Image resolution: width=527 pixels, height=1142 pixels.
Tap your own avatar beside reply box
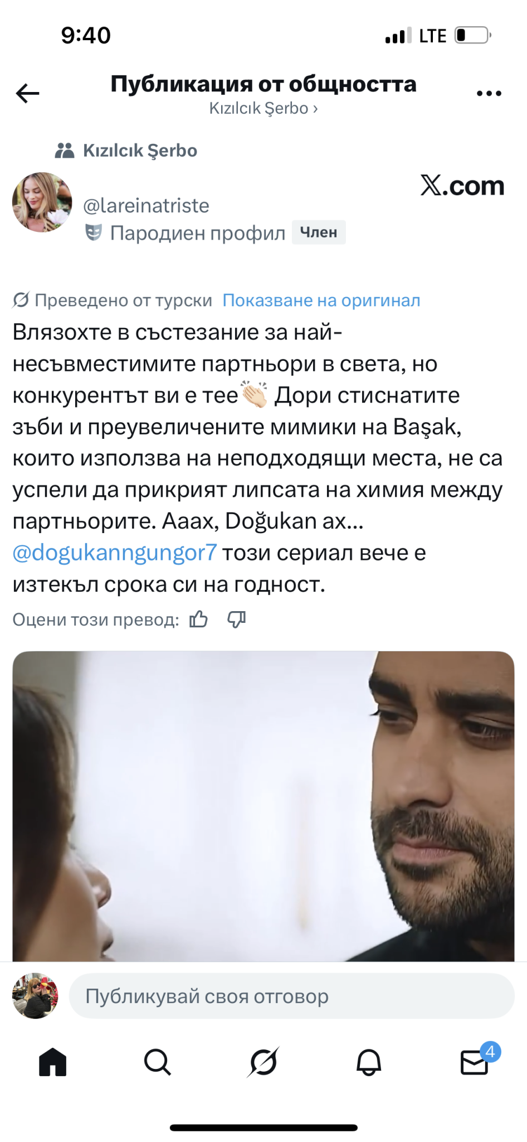tap(35, 996)
